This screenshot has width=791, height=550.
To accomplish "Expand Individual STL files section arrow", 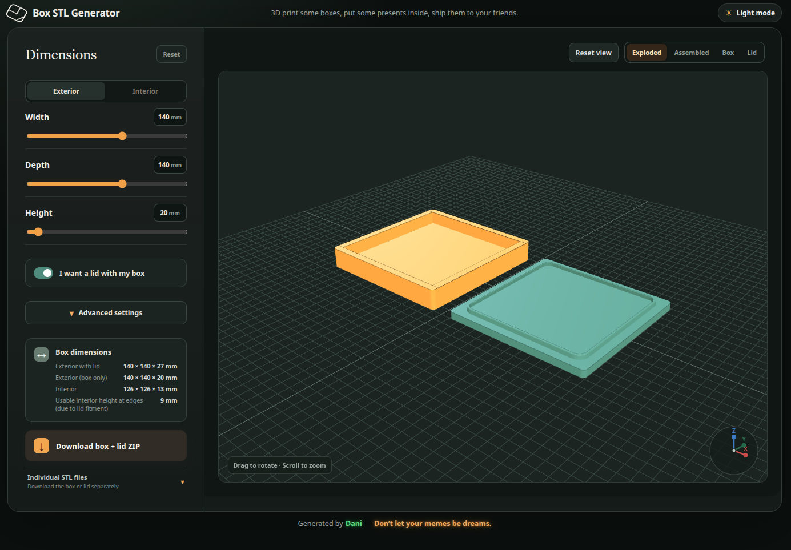I will tap(183, 482).
